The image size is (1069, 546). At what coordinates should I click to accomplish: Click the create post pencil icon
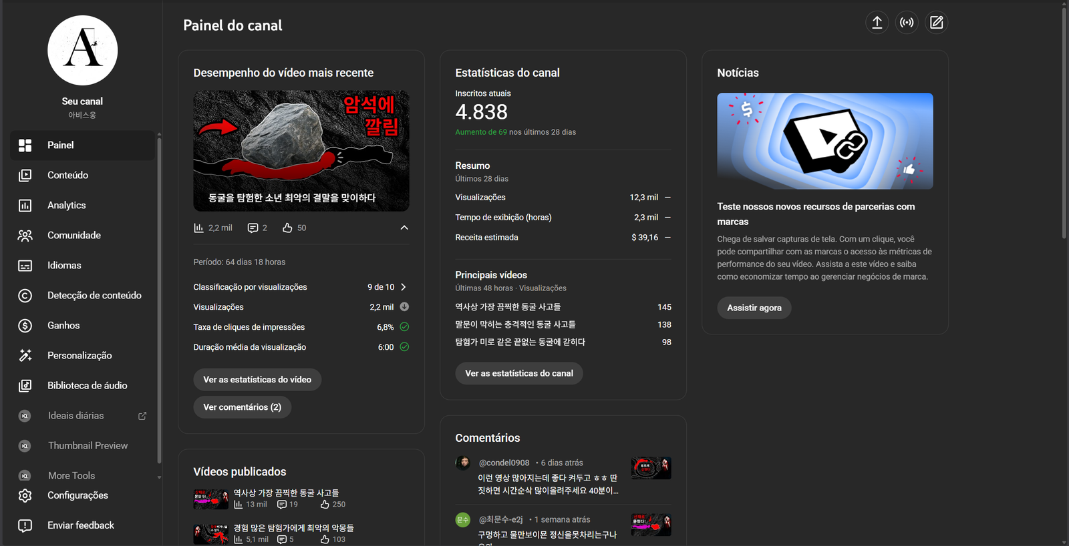[937, 23]
